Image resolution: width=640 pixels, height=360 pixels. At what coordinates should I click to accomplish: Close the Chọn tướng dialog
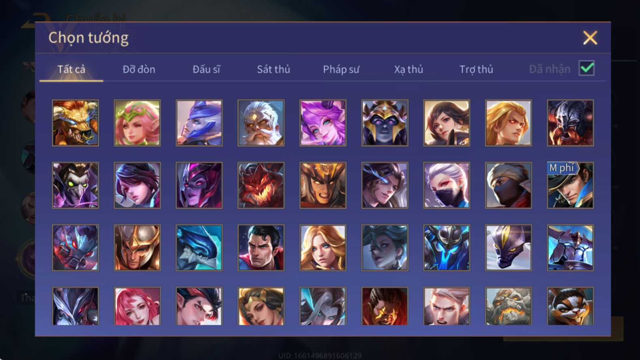590,38
